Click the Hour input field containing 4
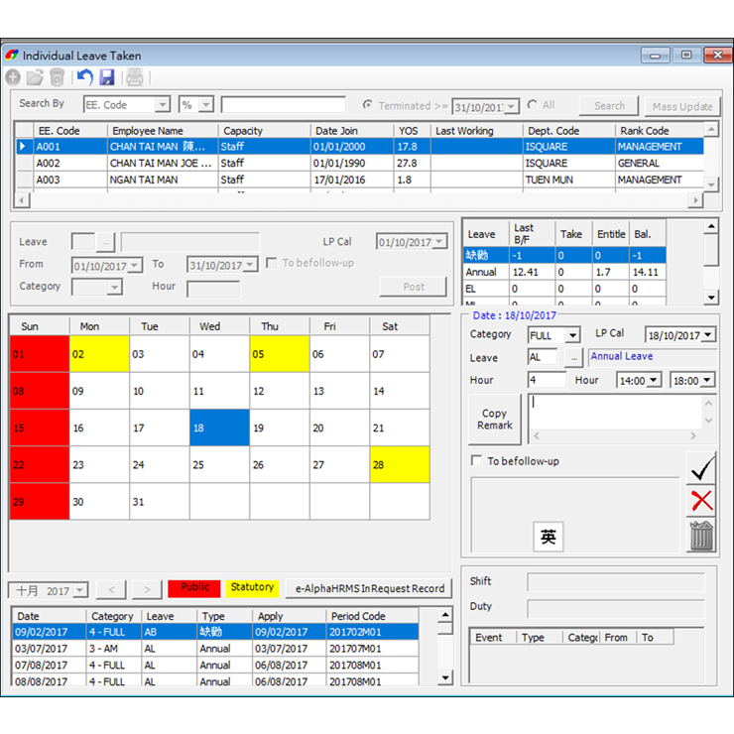The width and height of the screenshot is (734, 734). point(547,380)
